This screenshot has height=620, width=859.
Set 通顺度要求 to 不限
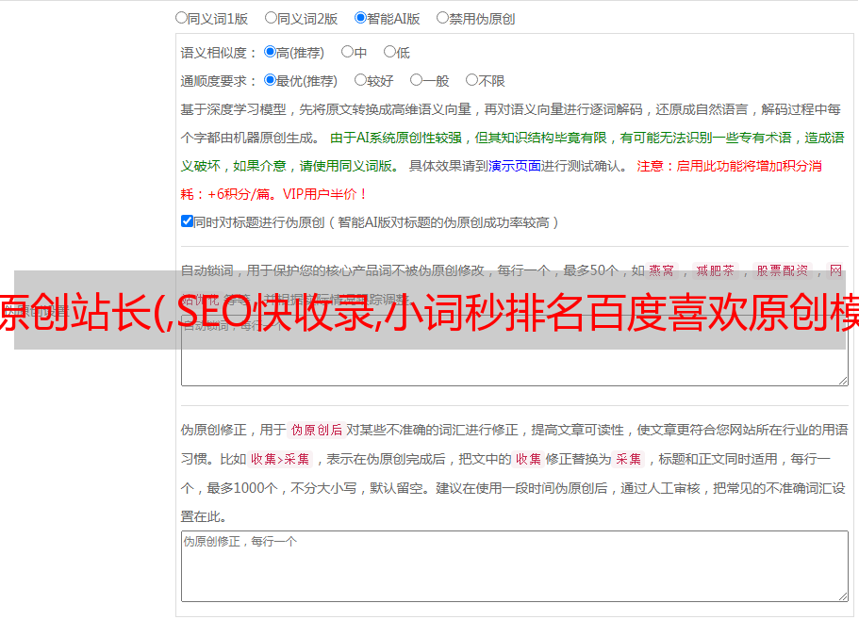471,80
